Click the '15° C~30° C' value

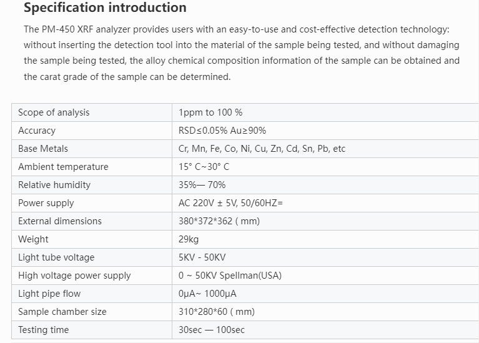(x=204, y=167)
